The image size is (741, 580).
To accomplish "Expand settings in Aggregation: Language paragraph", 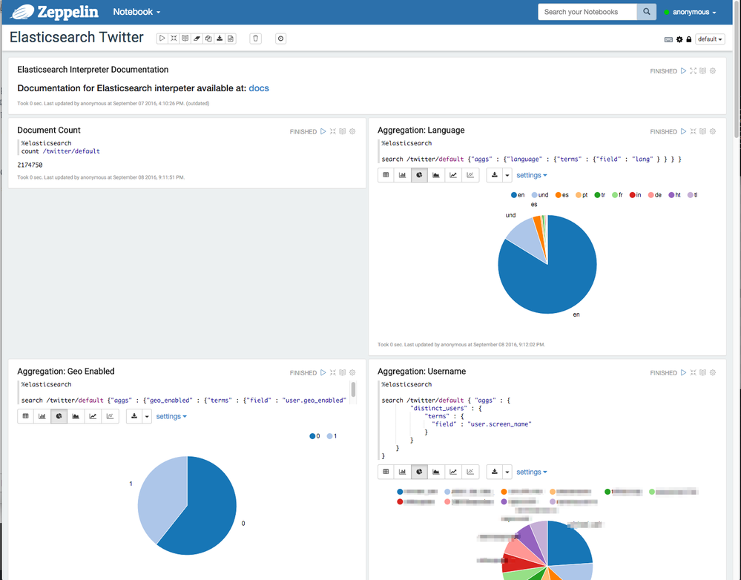I will (x=532, y=175).
